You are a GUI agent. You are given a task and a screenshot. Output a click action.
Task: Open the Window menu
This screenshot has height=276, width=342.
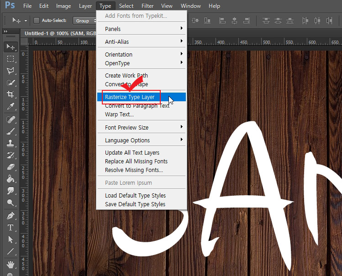190,6
